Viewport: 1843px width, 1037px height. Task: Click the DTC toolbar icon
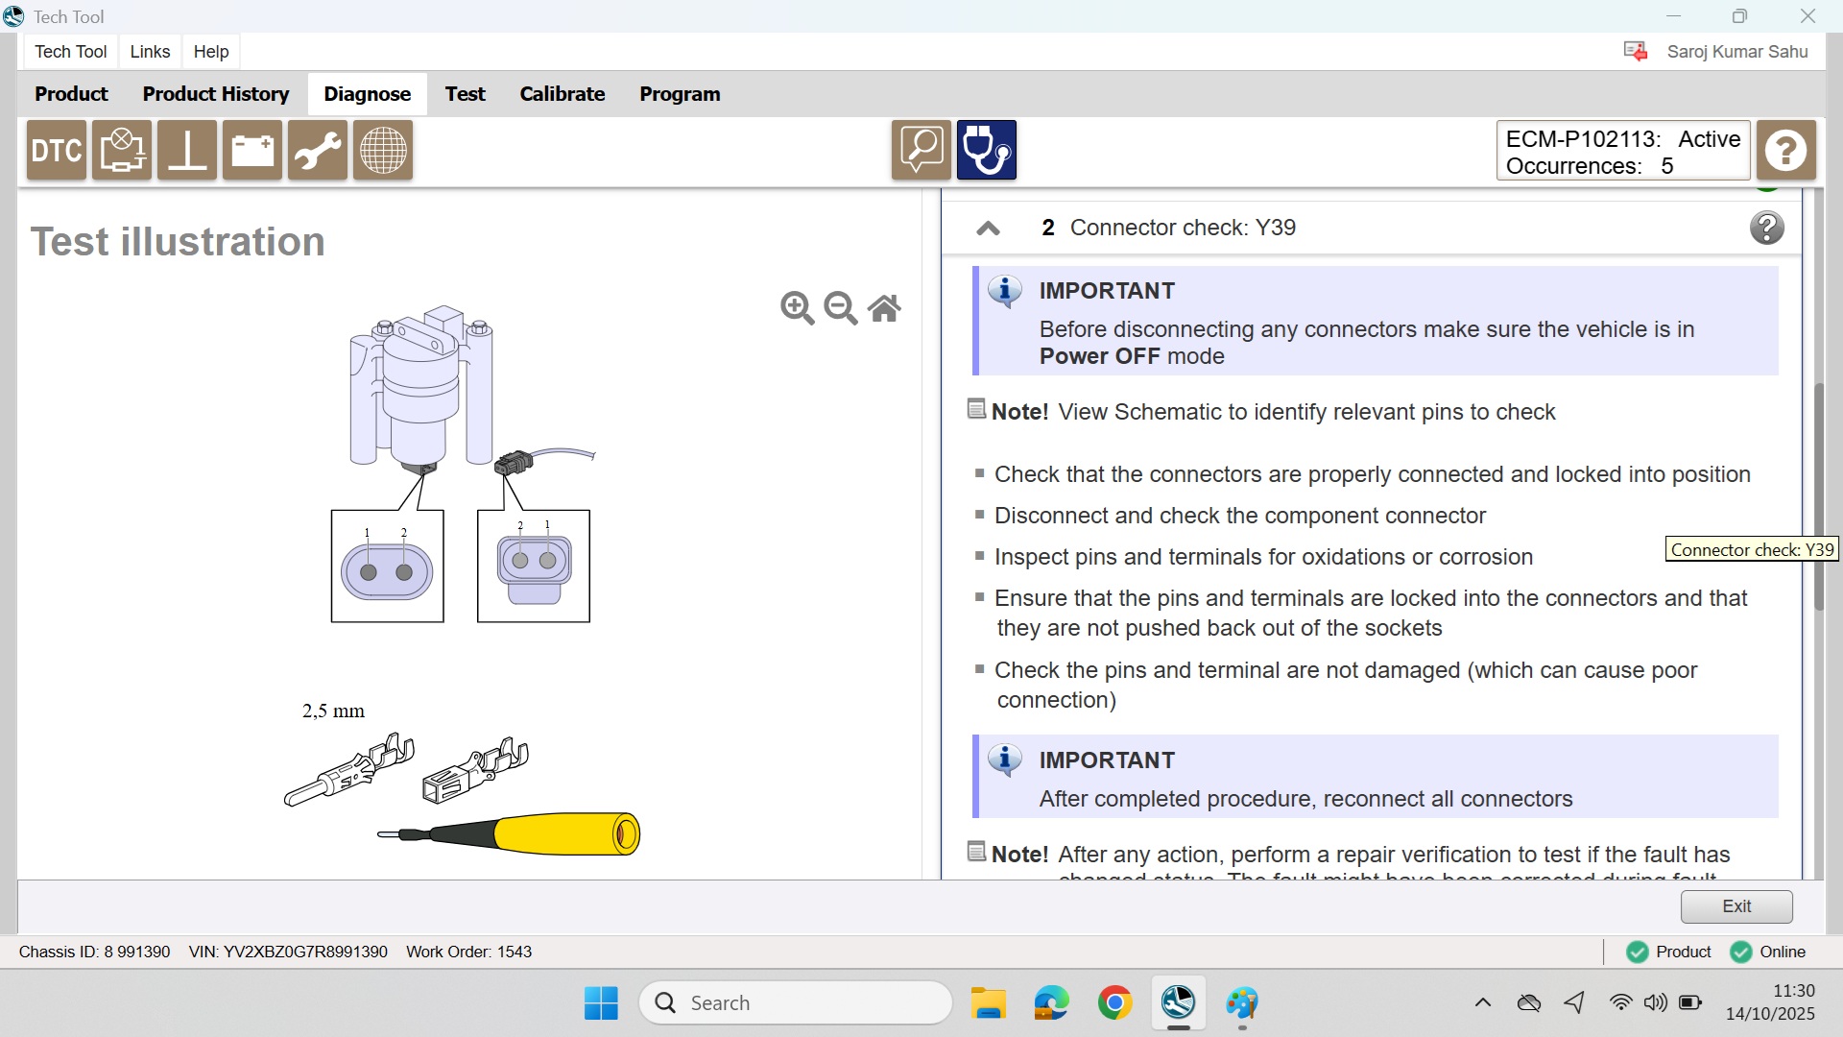click(x=57, y=151)
